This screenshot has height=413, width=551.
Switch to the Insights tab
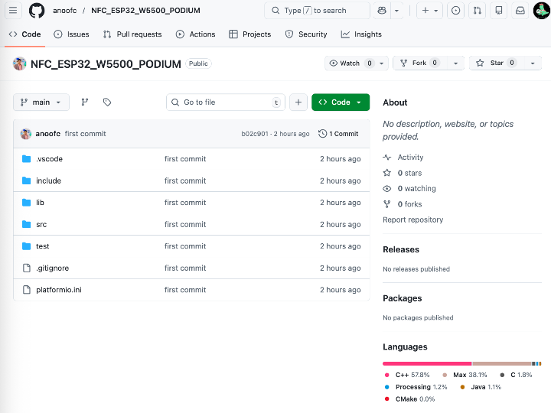[x=361, y=34]
